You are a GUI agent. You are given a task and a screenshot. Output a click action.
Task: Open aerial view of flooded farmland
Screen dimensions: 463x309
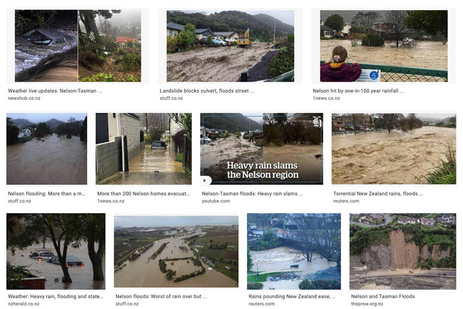pyautogui.click(x=176, y=251)
